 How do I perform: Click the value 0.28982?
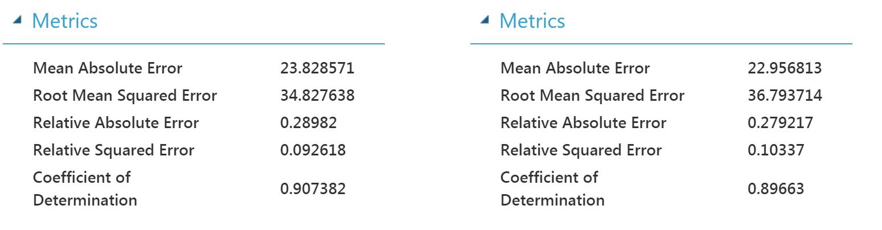[308, 123]
